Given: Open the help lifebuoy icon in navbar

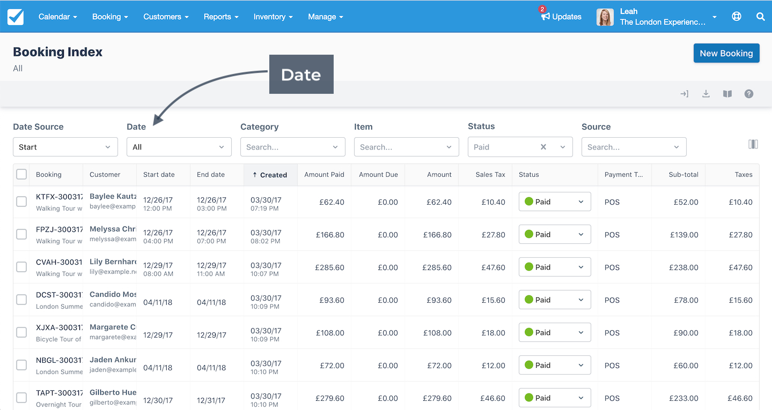Looking at the screenshot, I should 737,17.
